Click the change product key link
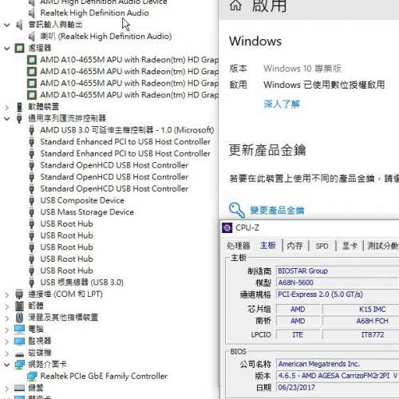Viewport: 399px width, 399px height. [277, 211]
